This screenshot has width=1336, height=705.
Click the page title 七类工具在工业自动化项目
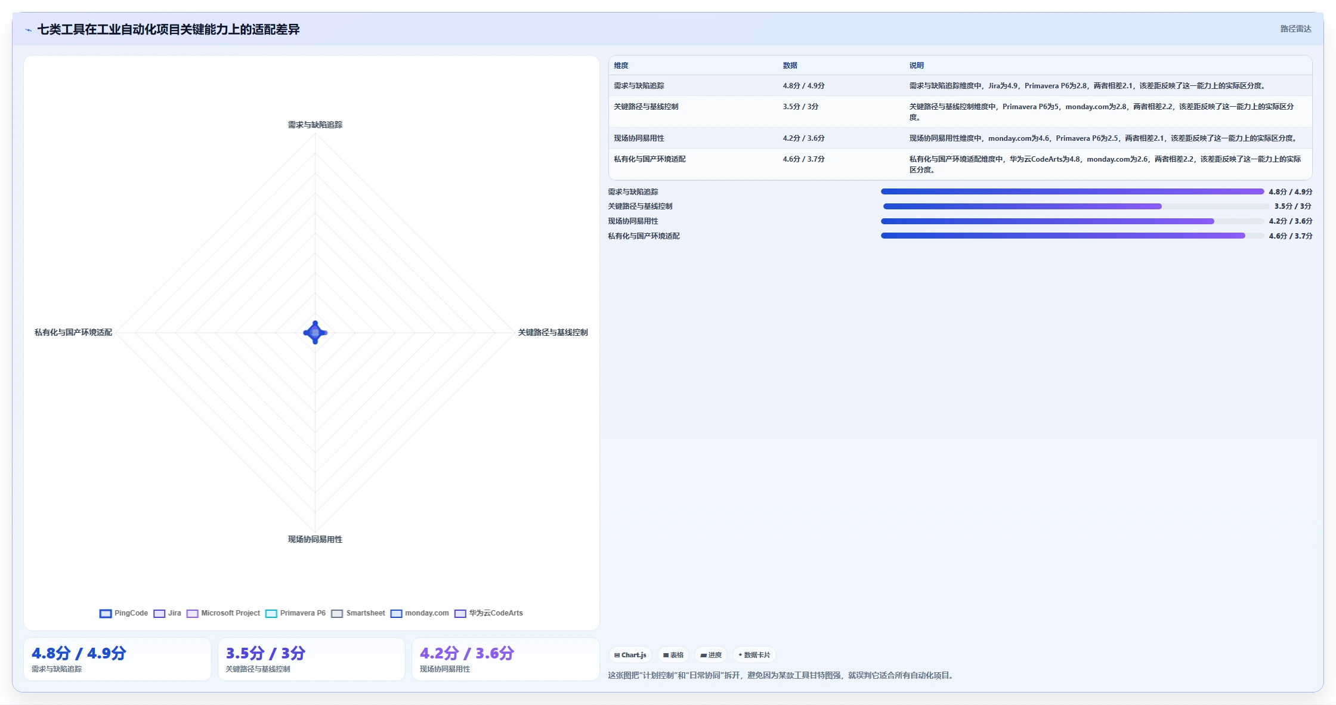pyautogui.click(x=168, y=29)
